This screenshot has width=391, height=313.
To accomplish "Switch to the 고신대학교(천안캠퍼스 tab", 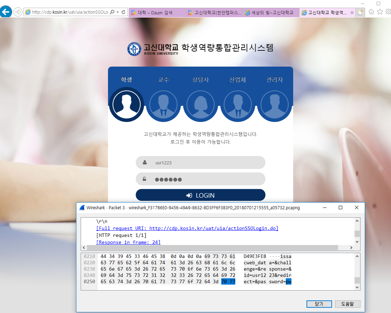I will coord(214,13).
